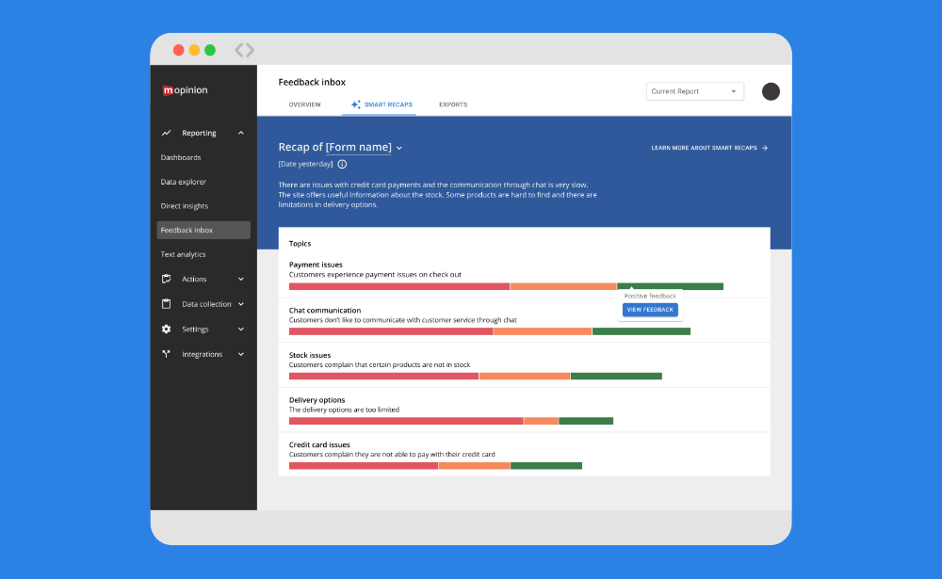Open Text analytics in sidebar
The height and width of the screenshot is (579, 942).
pyautogui.click(x=183, y=254)
